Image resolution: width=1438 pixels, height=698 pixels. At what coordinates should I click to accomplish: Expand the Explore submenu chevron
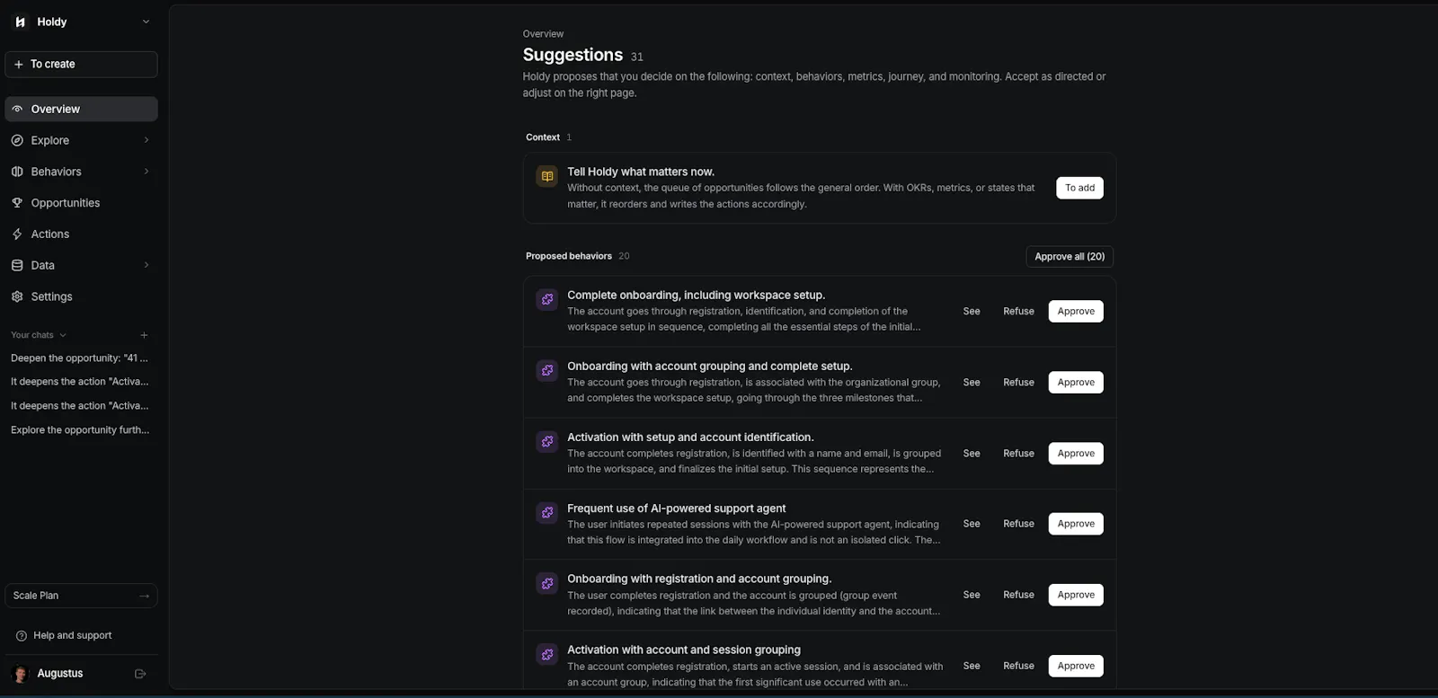click(x=146, y=140)
